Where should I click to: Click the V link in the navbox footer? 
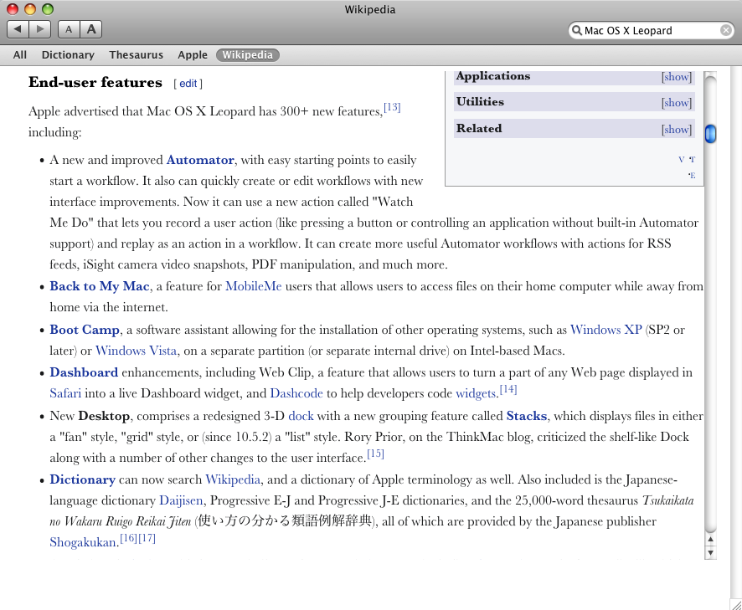coord(681,159)
